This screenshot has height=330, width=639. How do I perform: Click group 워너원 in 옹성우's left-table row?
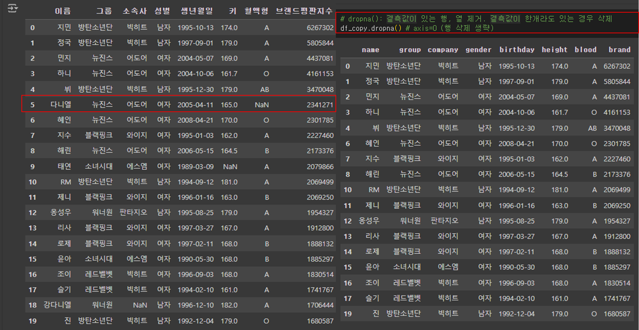[x=102, y=212]
